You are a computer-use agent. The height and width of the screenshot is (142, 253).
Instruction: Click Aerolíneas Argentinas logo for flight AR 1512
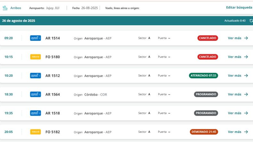tap(35, 76)
